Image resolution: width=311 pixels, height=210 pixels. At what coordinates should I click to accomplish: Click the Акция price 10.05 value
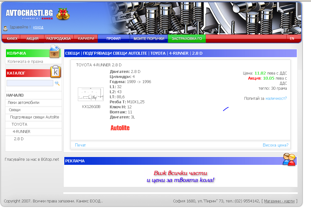pos(268,78)
